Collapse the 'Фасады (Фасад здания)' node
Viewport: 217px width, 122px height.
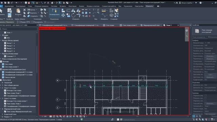pos(1,41)
